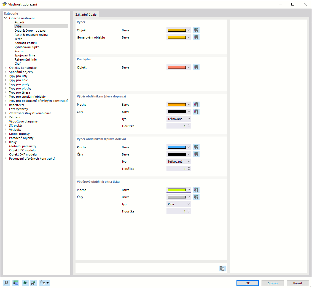This screenshot has width=312, height=289.
Task: Expand the Objekty konstrukce node
Action: pos(6,68)
